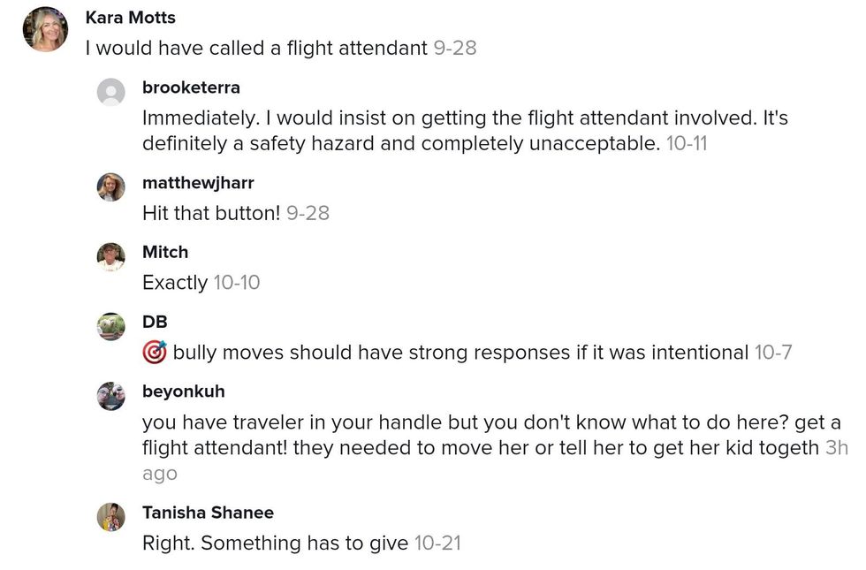Click Kara Motts' profile picture
This screenshot has height=570, width=866.
(x=45, y=29)
